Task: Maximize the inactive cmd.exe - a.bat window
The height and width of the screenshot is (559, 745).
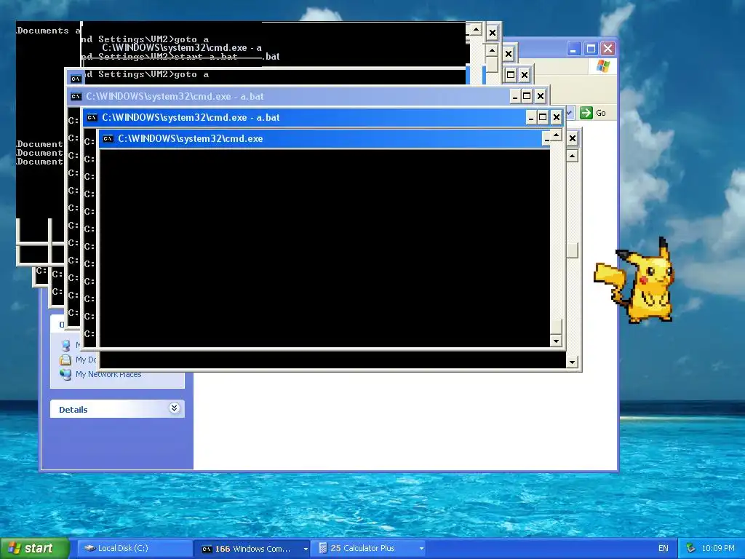Action: click(527, 97)
